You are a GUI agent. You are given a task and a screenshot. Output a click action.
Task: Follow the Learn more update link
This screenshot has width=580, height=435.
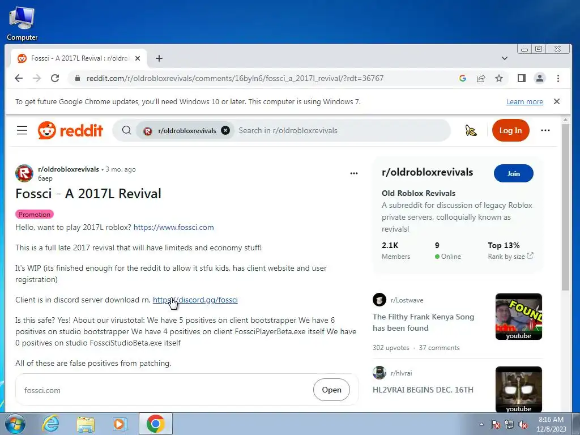click(524, 102)
